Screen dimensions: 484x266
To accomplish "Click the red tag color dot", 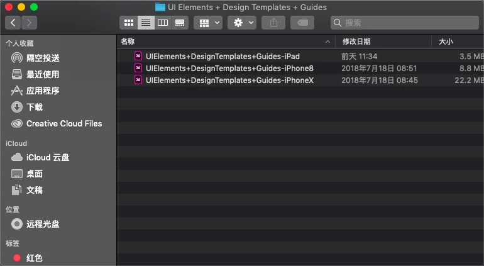I will click(x=17, y=258).
